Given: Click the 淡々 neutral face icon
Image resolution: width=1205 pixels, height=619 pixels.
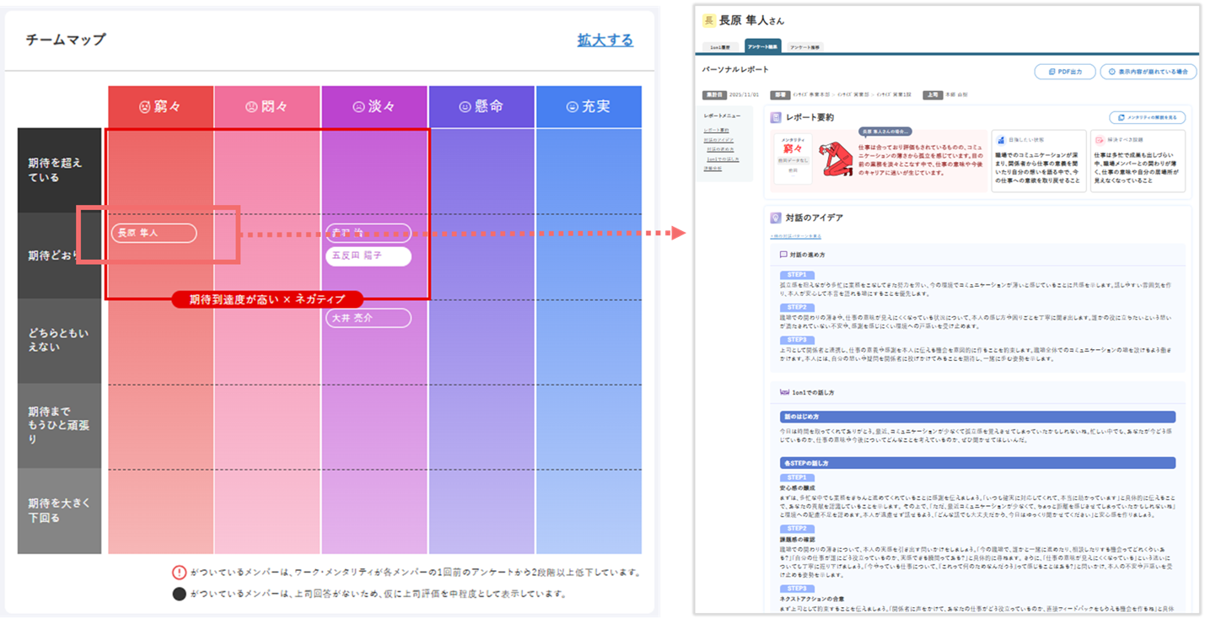Looking at the screenshot, I should [358, 107].
